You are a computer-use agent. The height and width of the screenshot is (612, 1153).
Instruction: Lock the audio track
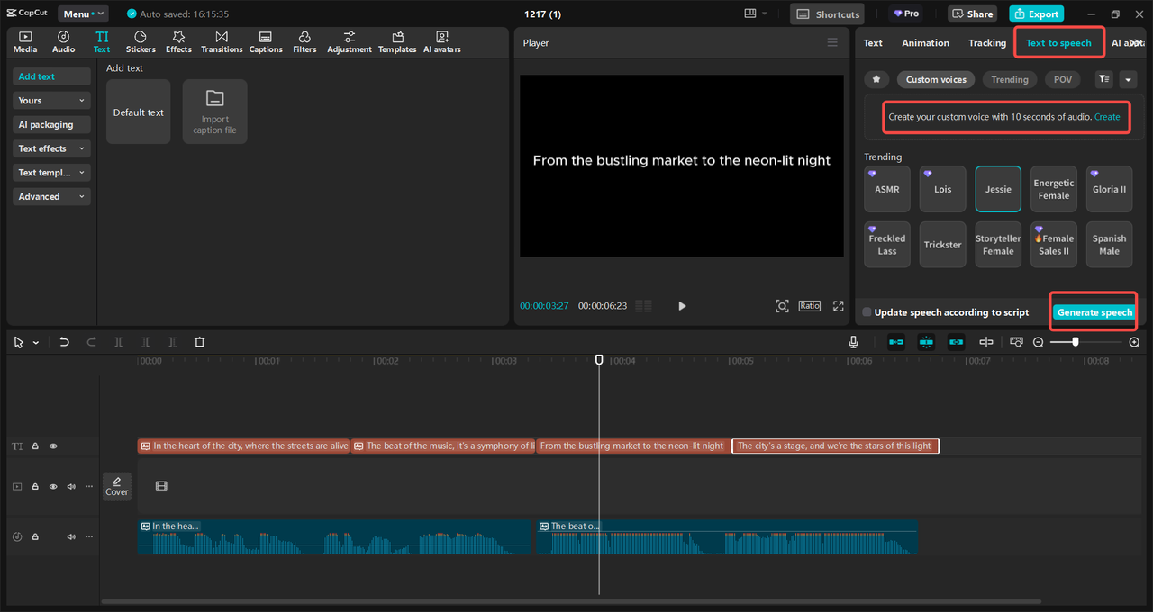[35, 536]
